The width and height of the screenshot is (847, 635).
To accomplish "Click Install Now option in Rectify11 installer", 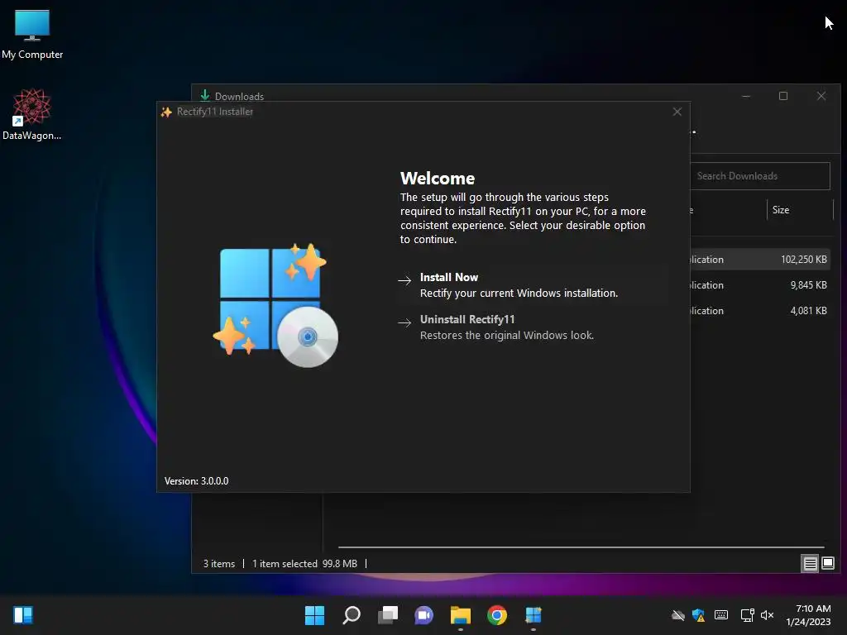I will [x=532, y=285].
